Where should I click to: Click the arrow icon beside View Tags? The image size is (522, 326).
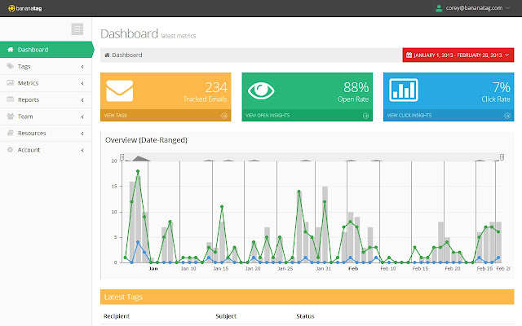click(224, 116)
